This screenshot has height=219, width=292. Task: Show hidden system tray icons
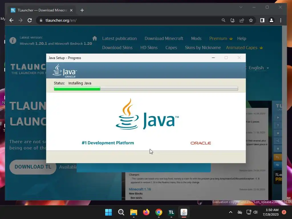230,212
